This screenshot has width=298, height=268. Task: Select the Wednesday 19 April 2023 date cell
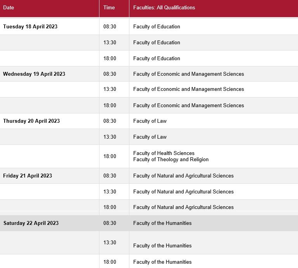tap(34, 74)
